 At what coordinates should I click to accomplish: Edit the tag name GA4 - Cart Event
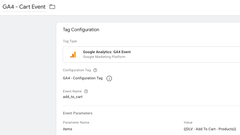[x=24, y=7]
